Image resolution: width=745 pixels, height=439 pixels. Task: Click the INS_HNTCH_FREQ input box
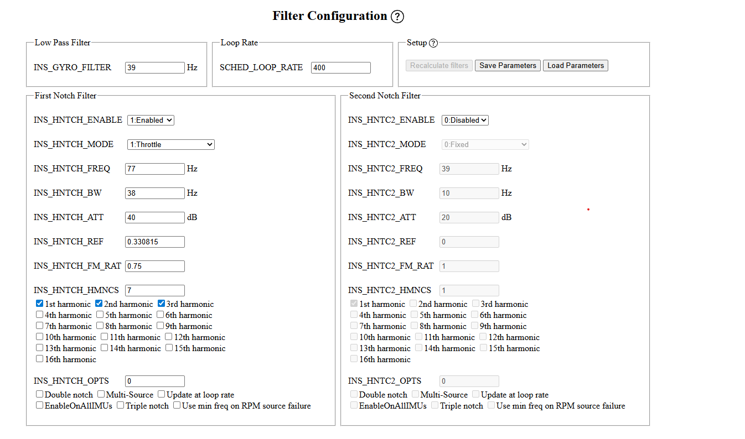click(x=154, y=169)
